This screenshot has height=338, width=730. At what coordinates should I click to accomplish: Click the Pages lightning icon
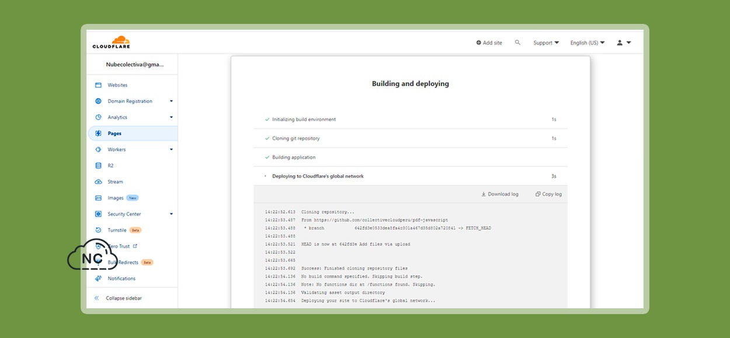click(x=98, y=133)
